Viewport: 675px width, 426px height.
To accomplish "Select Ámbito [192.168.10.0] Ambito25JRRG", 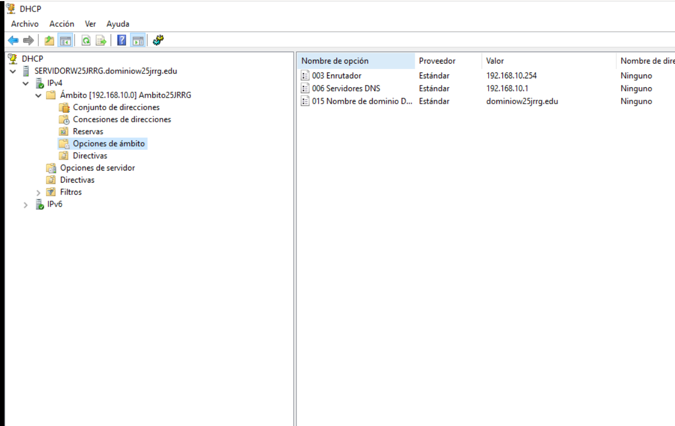I will click(x=125, y=95).
